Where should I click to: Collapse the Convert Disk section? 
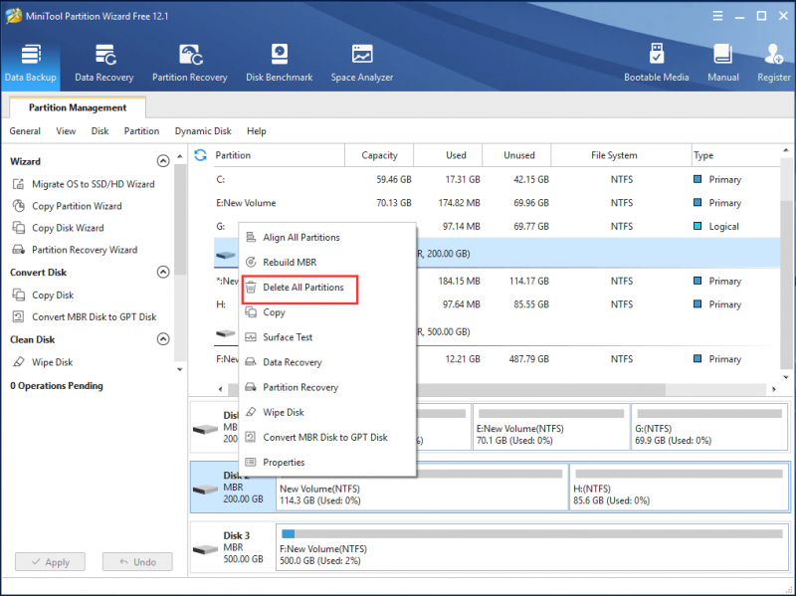pos(163,272)
